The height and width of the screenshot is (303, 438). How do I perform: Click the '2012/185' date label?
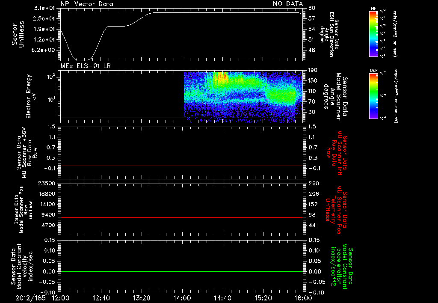tap(30, 298)
